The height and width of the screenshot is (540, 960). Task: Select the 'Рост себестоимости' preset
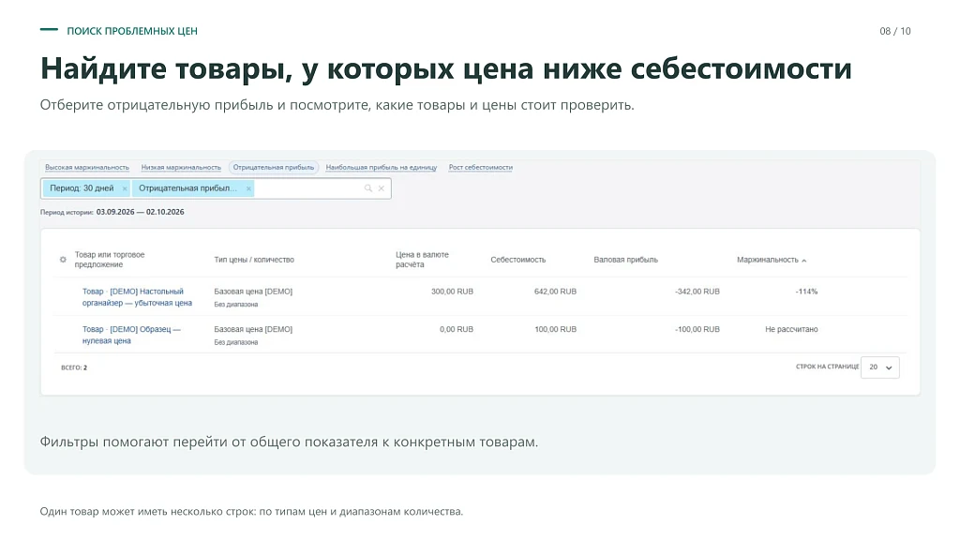pos(481,167)
